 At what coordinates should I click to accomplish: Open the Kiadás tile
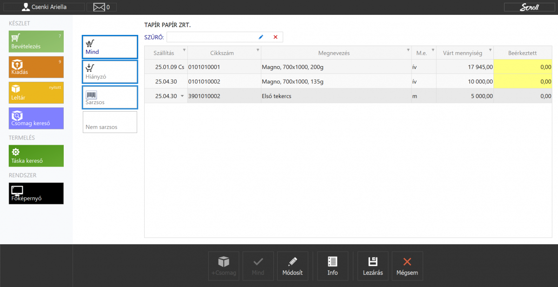pyautogui.click(x=36, y=67)
